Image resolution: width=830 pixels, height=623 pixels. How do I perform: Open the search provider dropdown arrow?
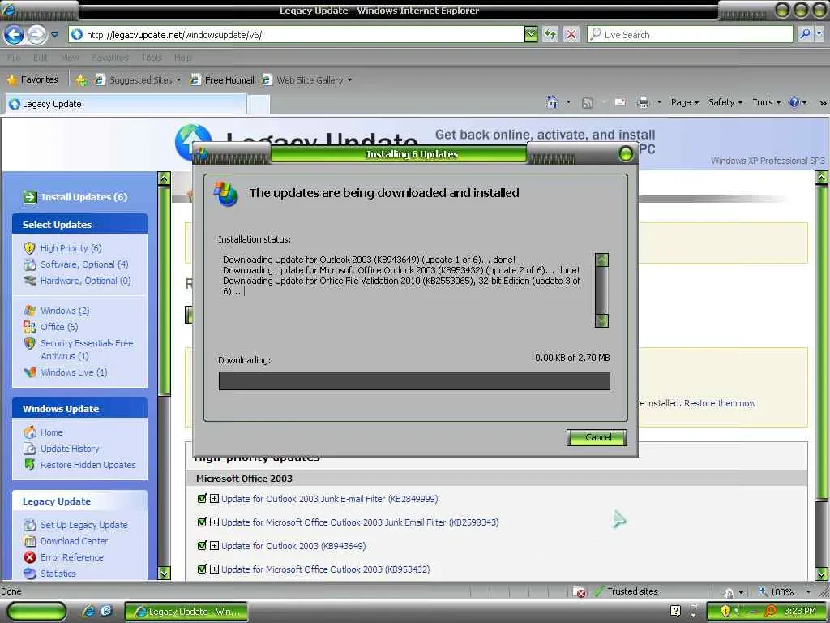[x=819, y=34]
